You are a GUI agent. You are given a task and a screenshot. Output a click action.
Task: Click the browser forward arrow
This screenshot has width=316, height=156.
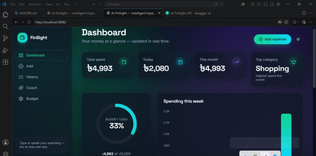point(23,22)
